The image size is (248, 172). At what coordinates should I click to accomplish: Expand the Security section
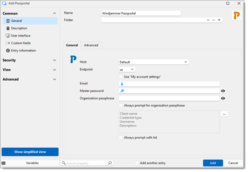point(54,60)
